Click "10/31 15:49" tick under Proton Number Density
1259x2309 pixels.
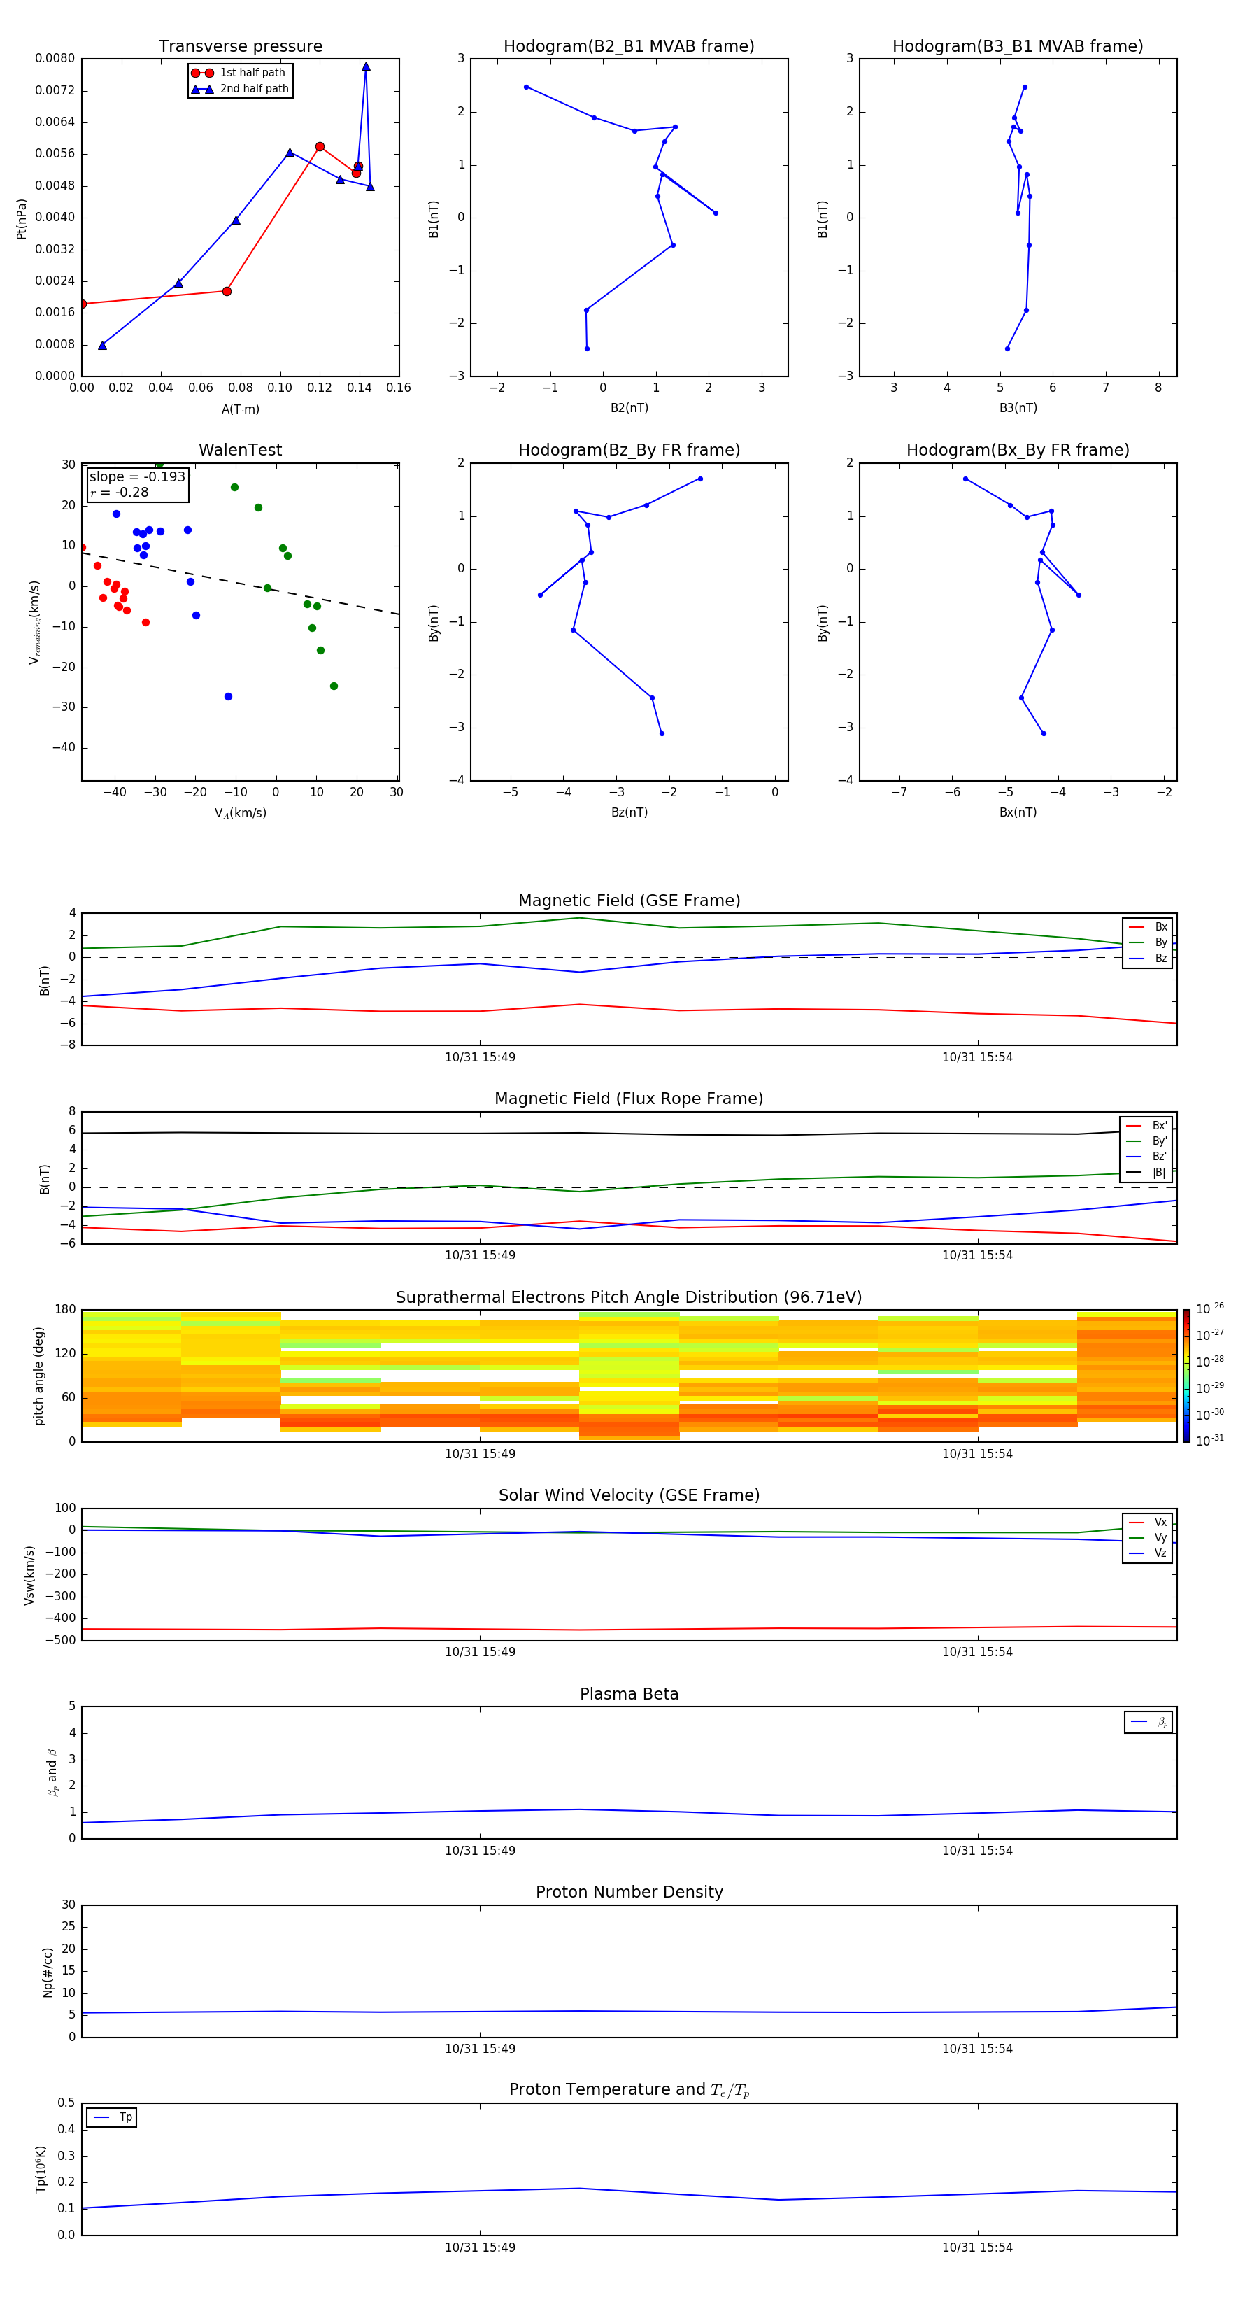click(x=481, y=2049)
